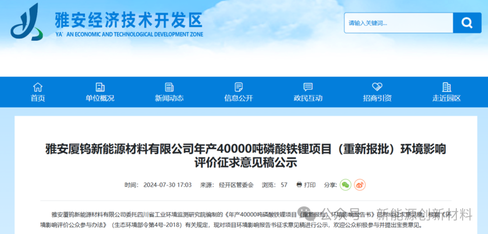Select the handshake icon above 招商引资
Screen dimensions: 488x234
pos(377,87)
